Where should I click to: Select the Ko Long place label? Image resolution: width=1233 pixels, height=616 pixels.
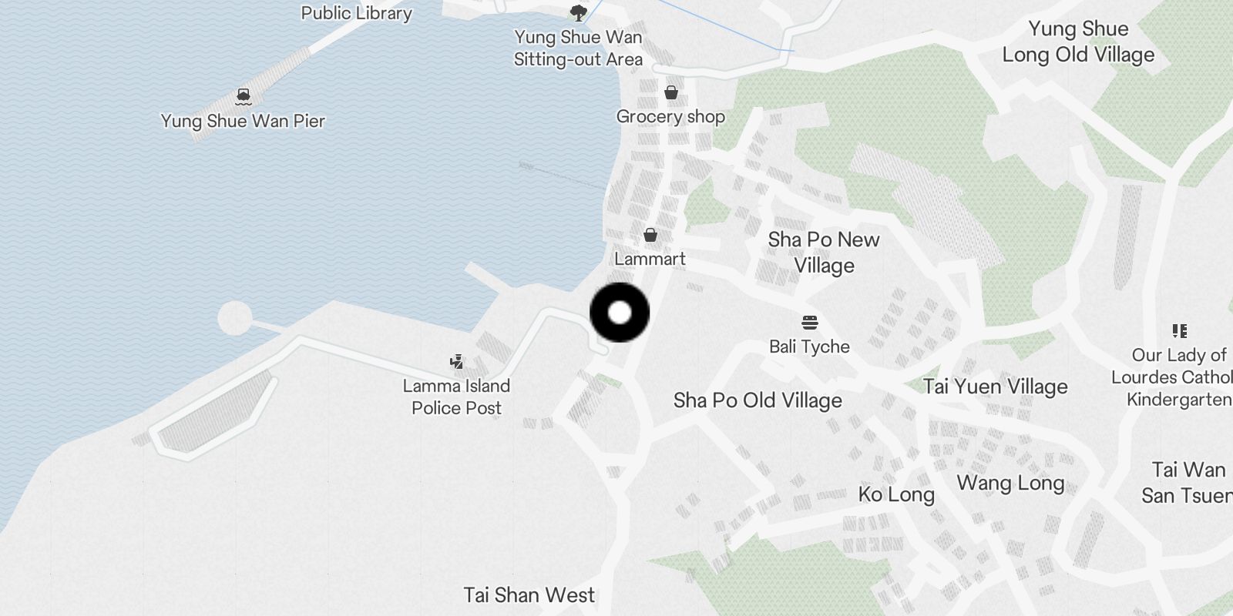[896, 494]
